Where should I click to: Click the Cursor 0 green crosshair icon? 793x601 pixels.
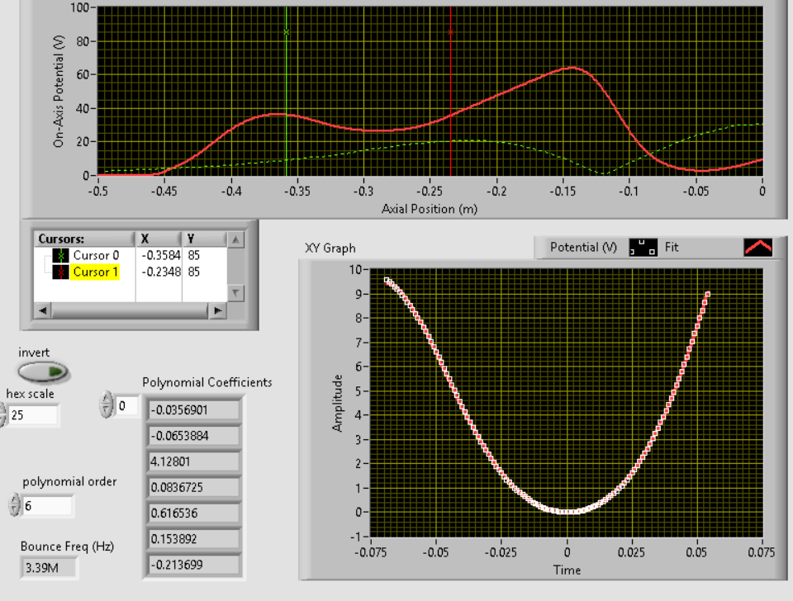[x=59, y=256]
